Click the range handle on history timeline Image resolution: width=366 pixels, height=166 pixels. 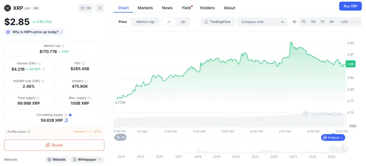click(345, 147)
